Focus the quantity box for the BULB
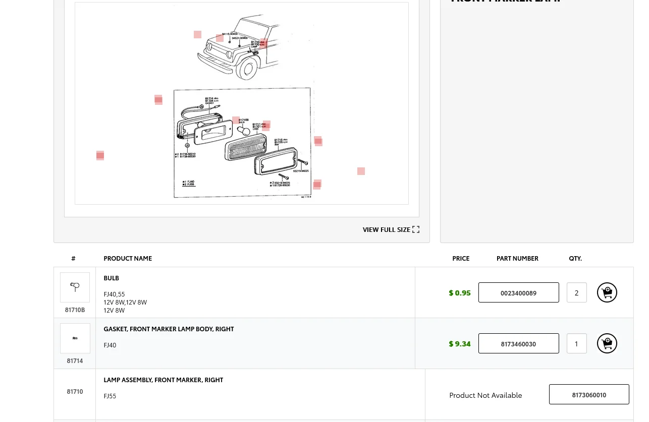 pos(576,292)
